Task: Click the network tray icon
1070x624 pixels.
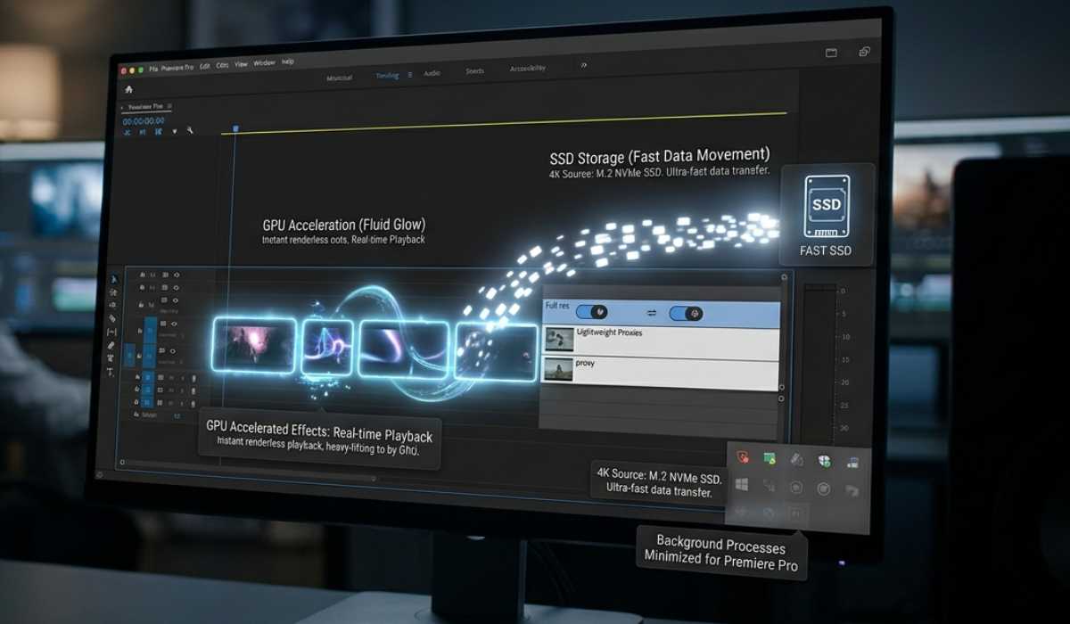Action: [853, 462]
